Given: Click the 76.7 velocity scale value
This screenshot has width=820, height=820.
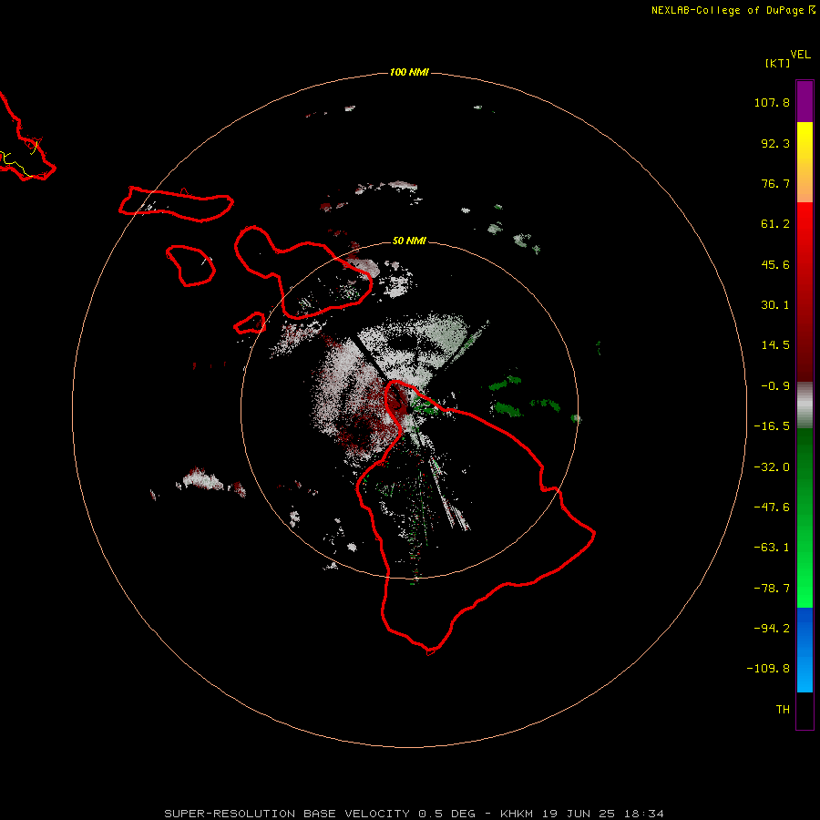Looking at the screenshot, I should 775,183.
